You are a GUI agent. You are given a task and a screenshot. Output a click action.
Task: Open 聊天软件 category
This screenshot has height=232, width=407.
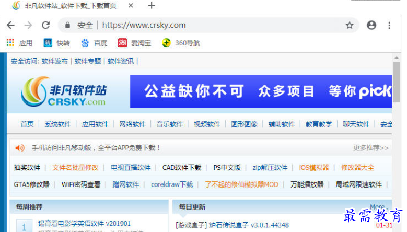[356, 124]
